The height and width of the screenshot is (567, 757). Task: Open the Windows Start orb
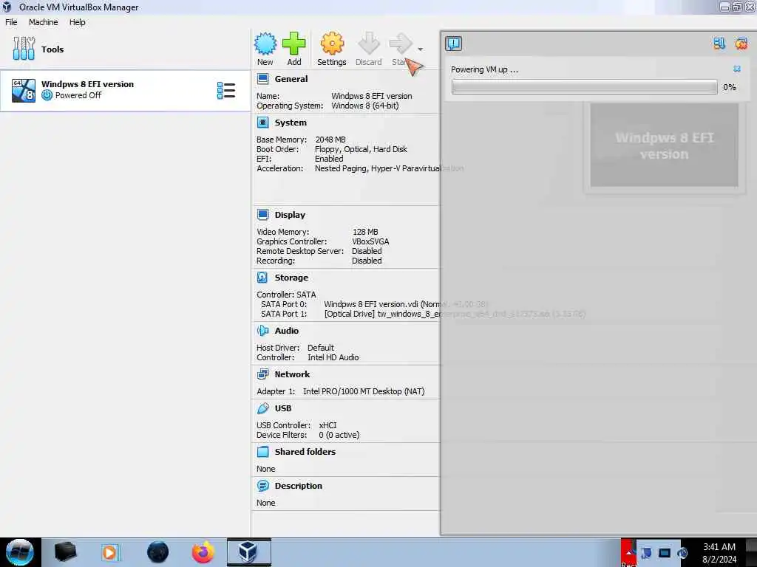20,552
